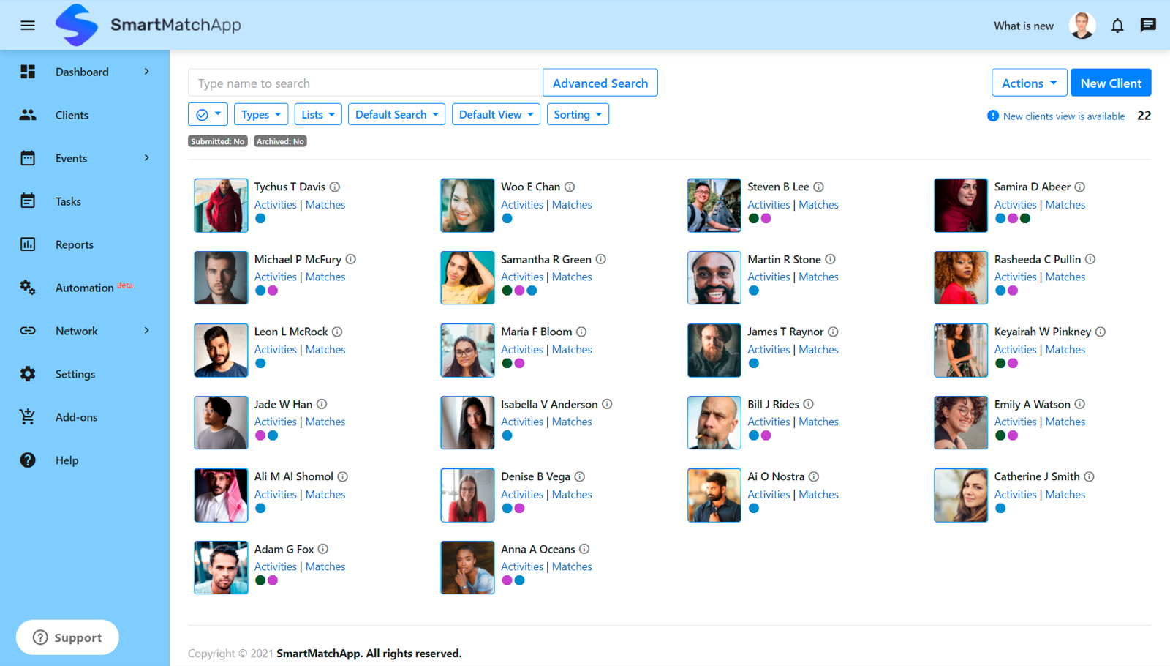Expand the Types filter dropdown
1170x666 pixels.
coord(261,114)
